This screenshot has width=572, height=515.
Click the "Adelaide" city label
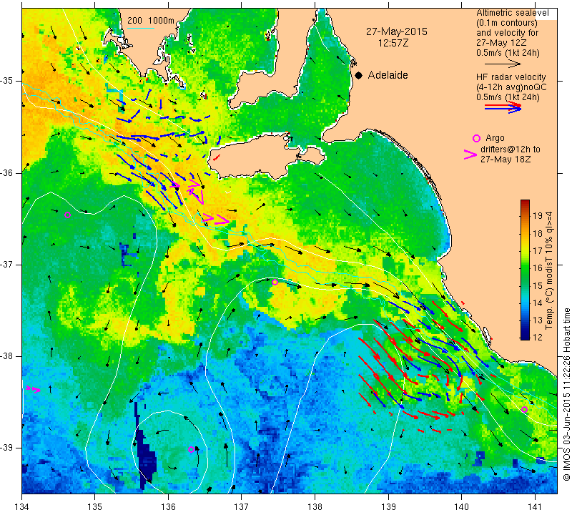pos(388,75)
